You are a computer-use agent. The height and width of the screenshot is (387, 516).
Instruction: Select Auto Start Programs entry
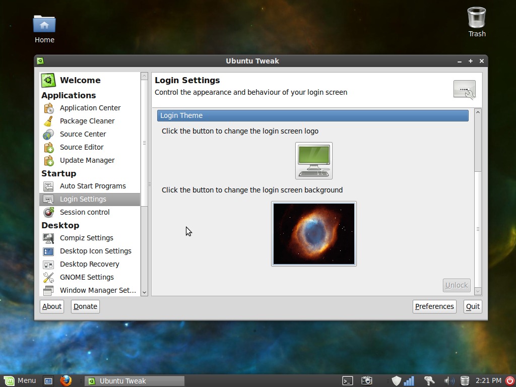90,186
